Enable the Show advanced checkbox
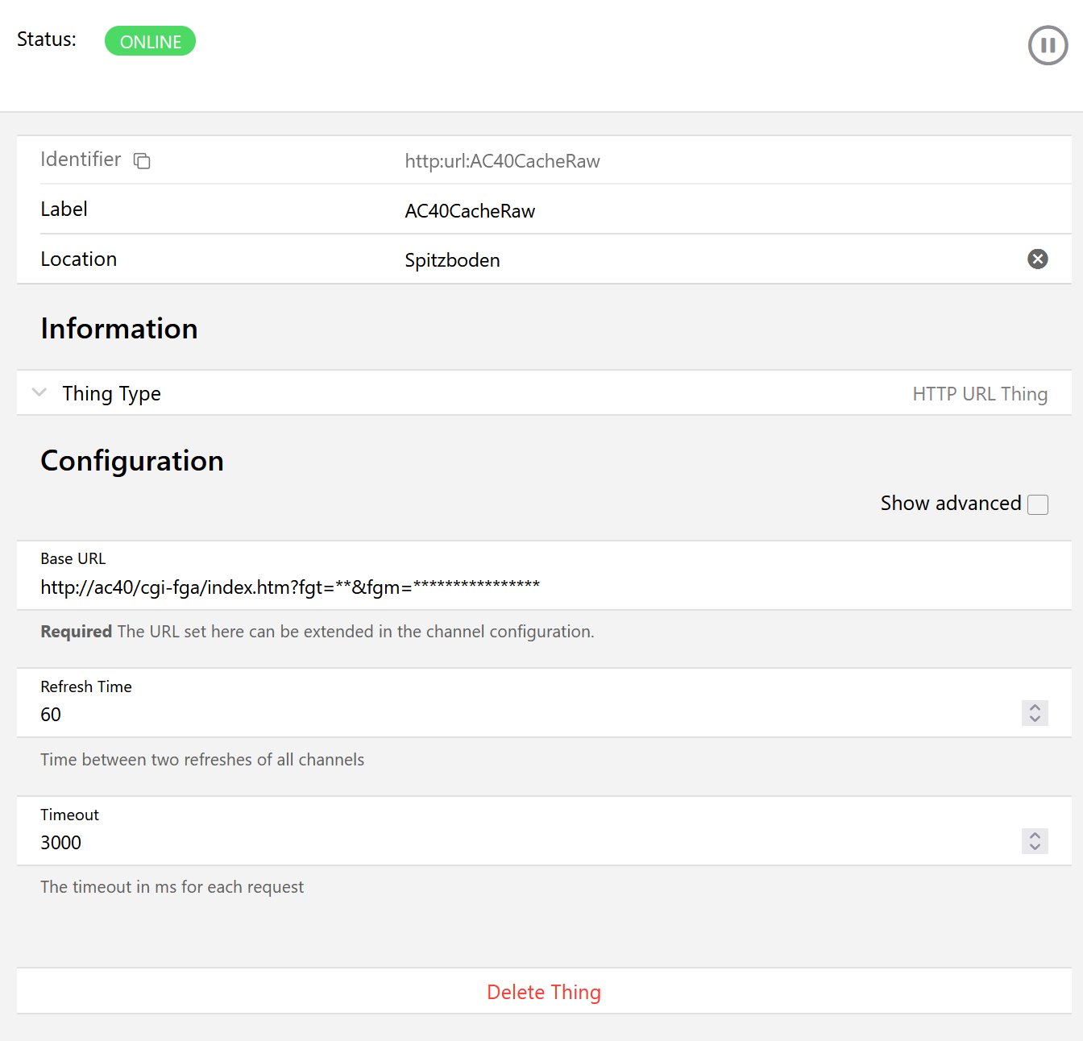1083x1041 pixels. pos(1038,504)
